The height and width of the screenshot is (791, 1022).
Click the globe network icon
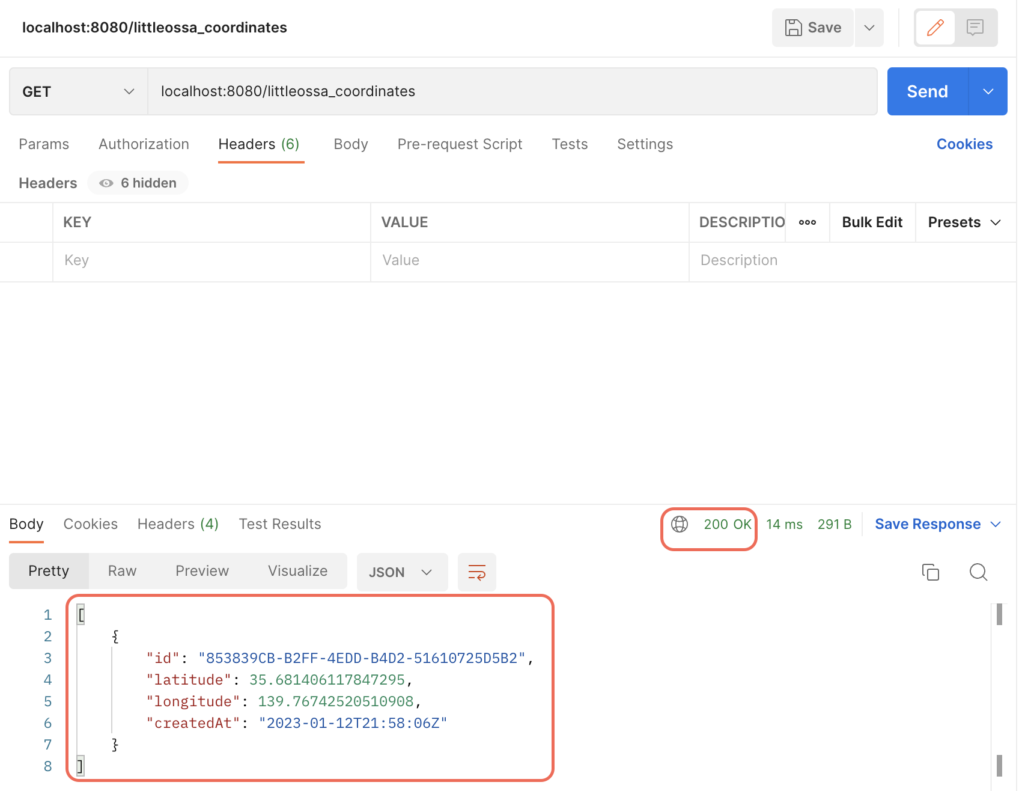point(680,524)
